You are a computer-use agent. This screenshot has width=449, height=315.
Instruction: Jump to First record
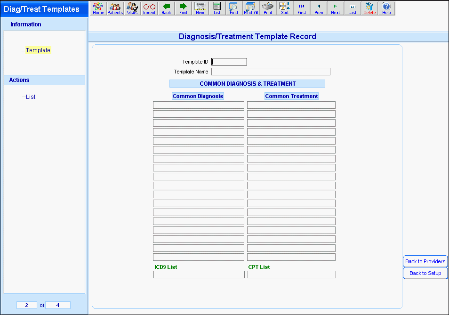(x=302, y=8)
